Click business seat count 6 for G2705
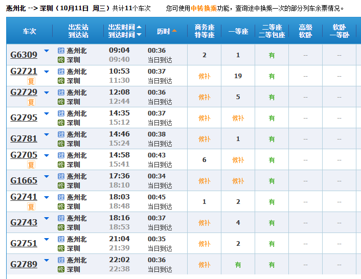Image resolution: width=361 pixels, height=279 pixels. pyautogui.click(x=205, y=159)
